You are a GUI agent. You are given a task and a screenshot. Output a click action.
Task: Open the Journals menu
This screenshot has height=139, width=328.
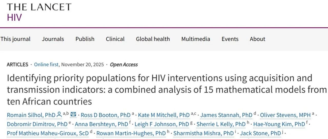(x=53, y=39)
